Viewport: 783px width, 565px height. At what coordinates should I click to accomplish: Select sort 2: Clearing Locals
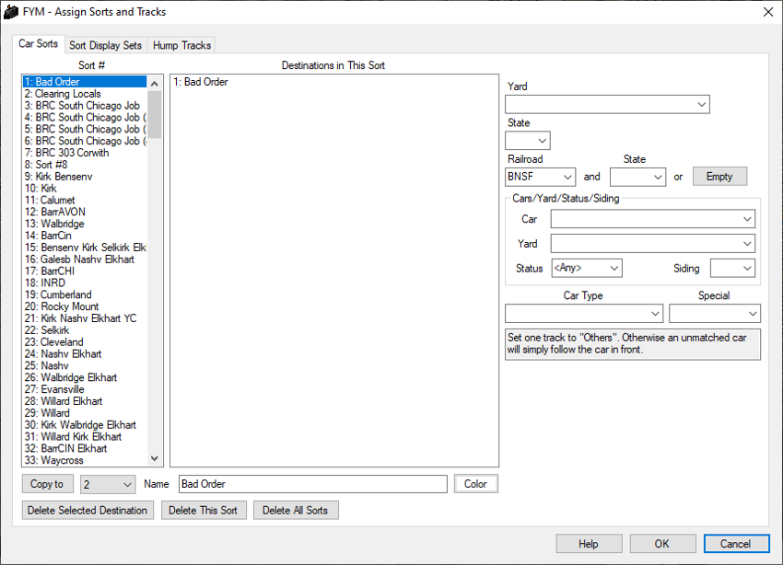85,94
